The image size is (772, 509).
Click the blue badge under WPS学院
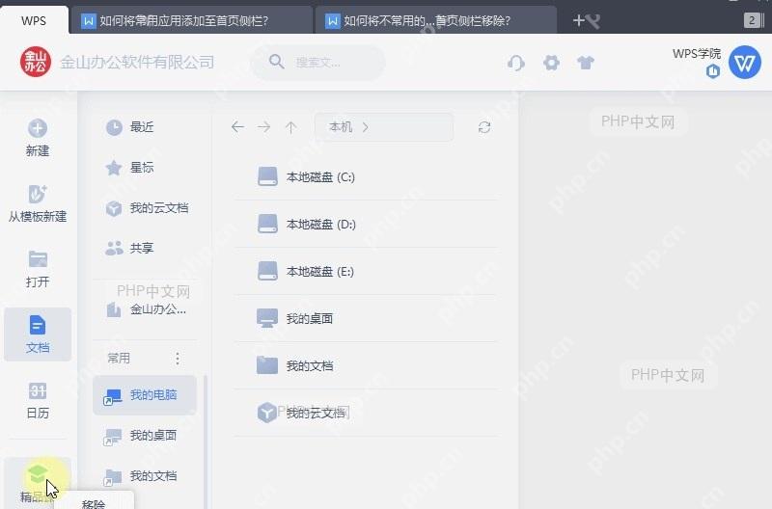(x=713, y=71)
